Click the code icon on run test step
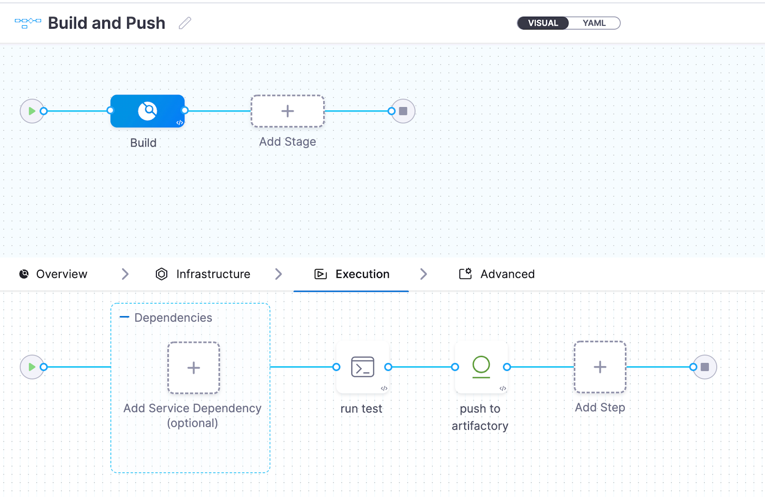The image size is (765, 497). [384, 388]
